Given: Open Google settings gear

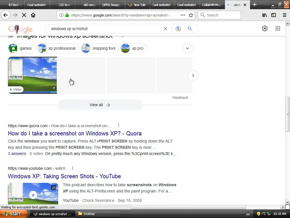Looking at the screenshot, I should pos(265,28).
